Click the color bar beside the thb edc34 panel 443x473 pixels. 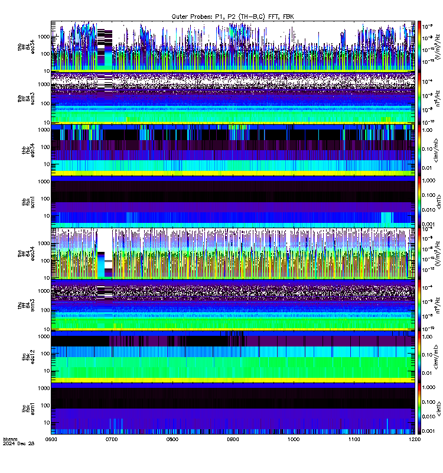(x=419, y=150)
